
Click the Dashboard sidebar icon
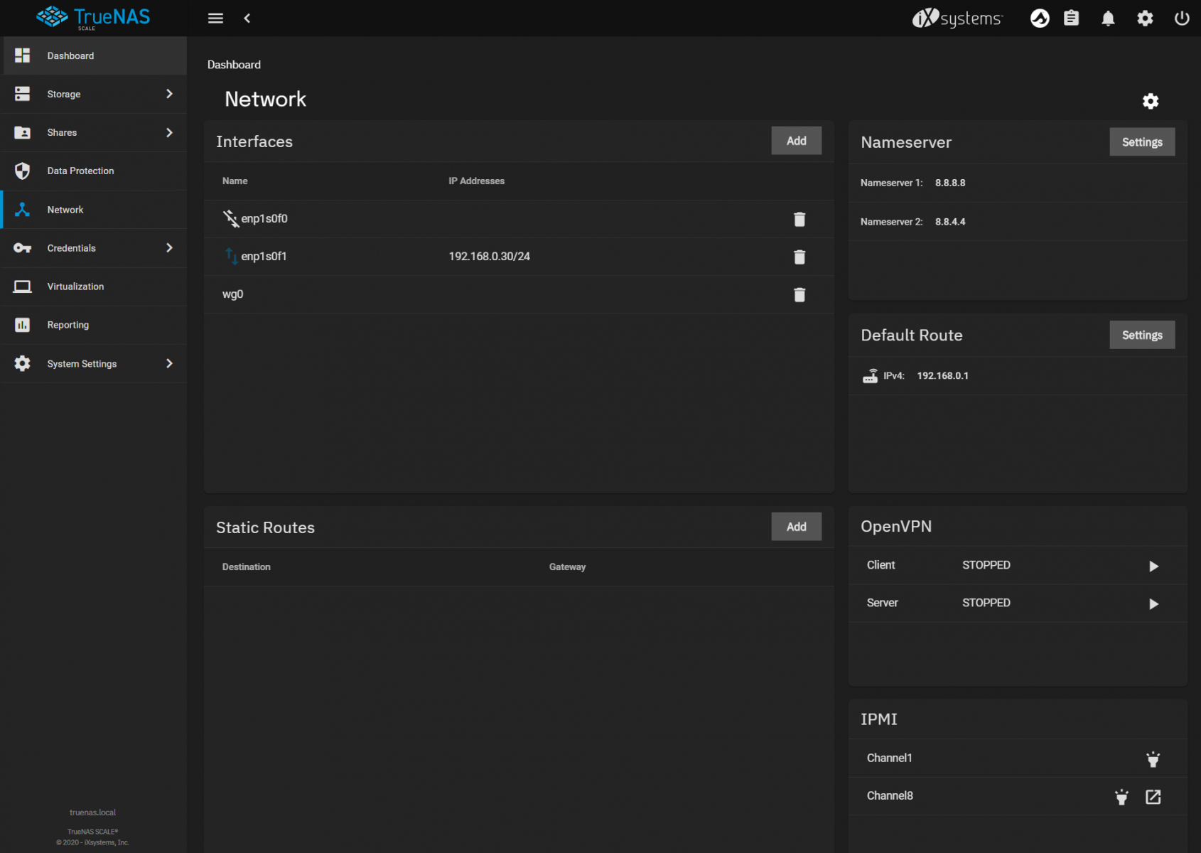click(23, 55)
